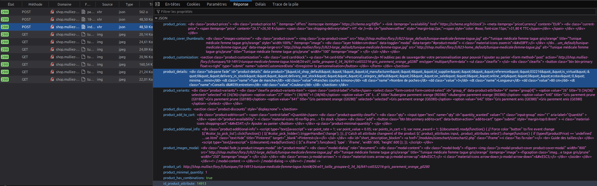The width and height of the screenshot is (597, 186).
Task: Select the GET image request sized 20,96 Ko
Action: click(x=76, y=57)
